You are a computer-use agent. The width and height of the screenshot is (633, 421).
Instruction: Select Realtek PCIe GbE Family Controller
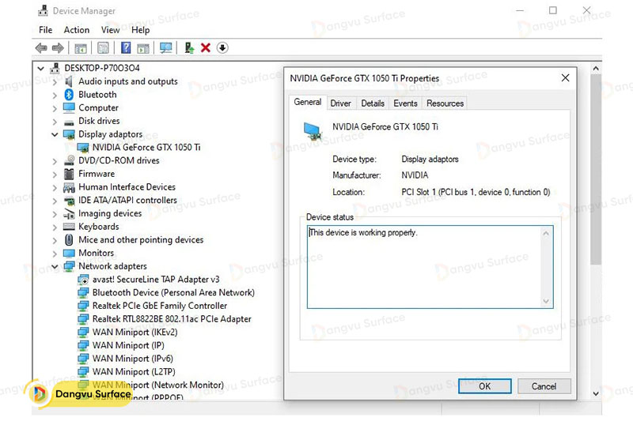159,306
